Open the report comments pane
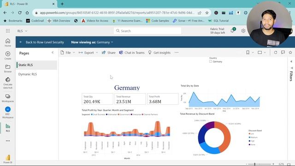Image resolution: width=295 pixels, height=166 pixels. point(283,53)
